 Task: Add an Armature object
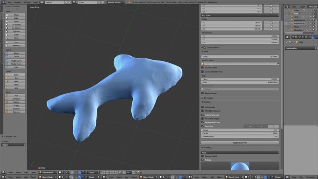click(15, 99)
